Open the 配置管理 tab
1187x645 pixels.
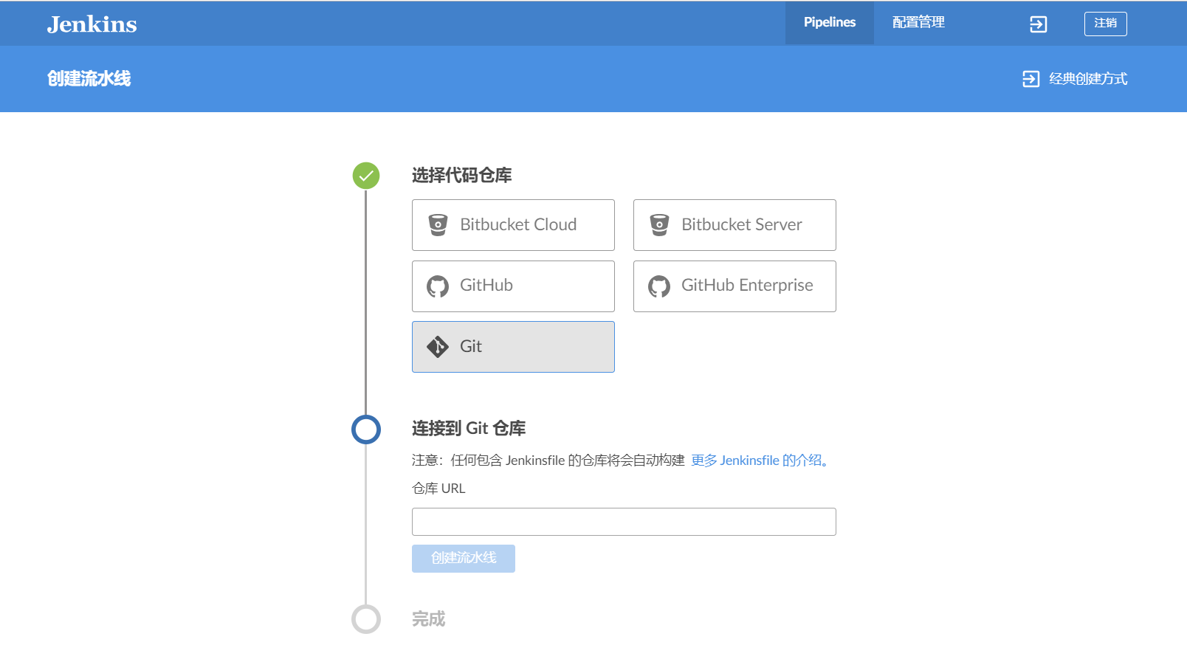tap(918, 23)
